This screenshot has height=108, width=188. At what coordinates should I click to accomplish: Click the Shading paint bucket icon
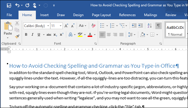click(x=143, y=35)
